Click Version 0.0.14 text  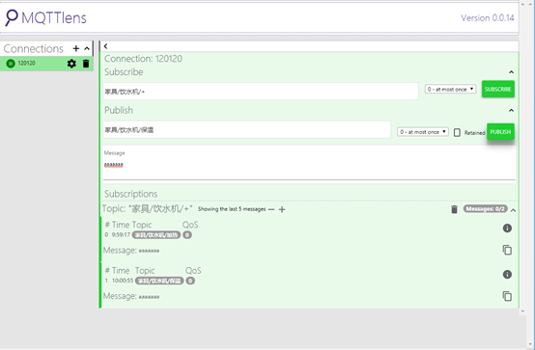pos(488,18)
